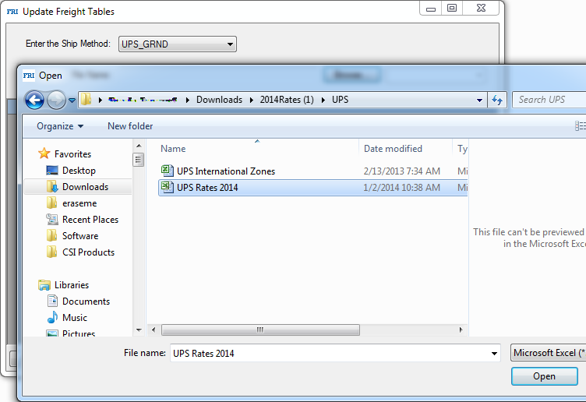Viewport: 586px width, 402px height.
Task: Click the UPS Rates 2014 Excel icon
Action: tap(167, 187)
